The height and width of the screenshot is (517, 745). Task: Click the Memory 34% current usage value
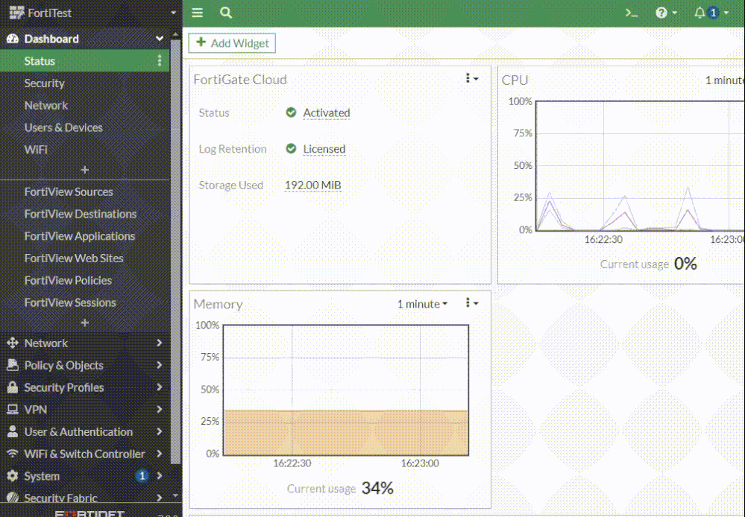377,488
